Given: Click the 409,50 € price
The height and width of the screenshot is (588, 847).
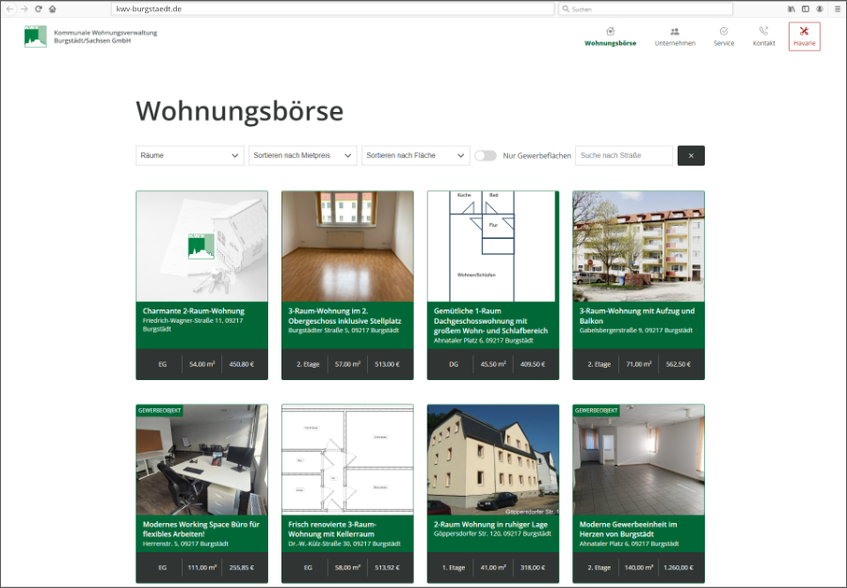Looking at the screenshot, I should [x=533, y=364].
